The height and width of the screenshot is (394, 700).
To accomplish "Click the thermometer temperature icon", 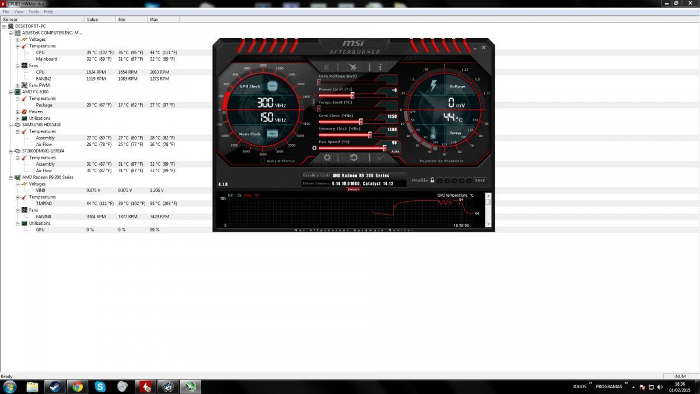I will [433, 133].
